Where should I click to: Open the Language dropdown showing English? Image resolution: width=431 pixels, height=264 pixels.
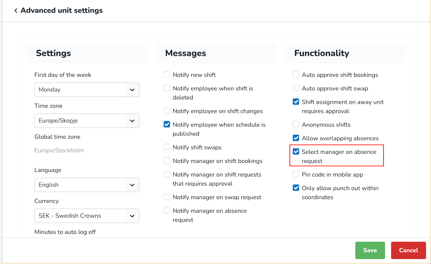(87, 185)
